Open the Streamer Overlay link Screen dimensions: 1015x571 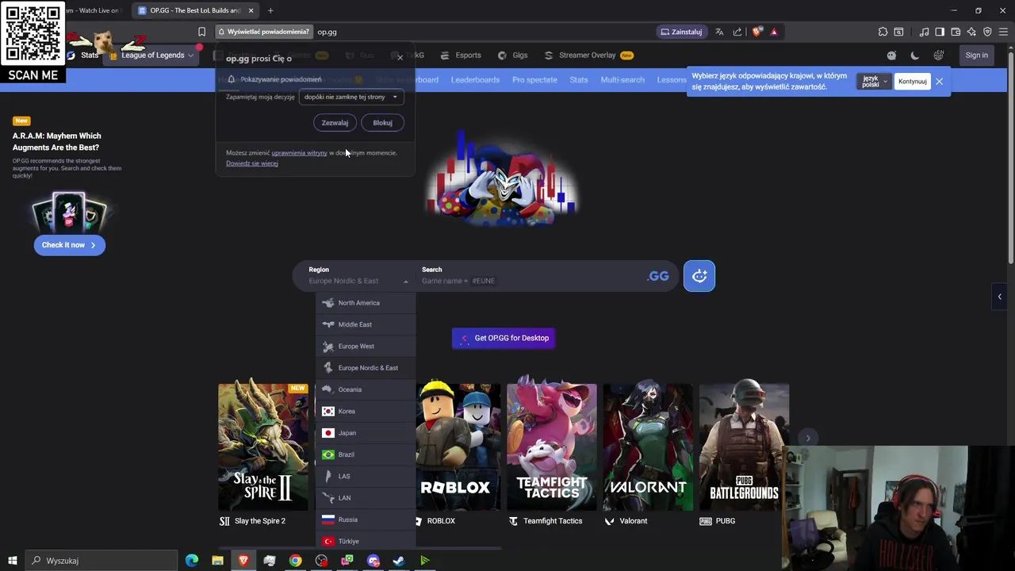coord(588,56)
